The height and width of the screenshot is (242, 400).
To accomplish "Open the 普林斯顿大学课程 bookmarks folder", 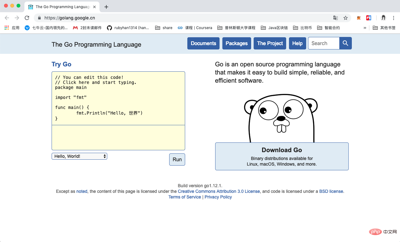I will click(x=236, y=28).
